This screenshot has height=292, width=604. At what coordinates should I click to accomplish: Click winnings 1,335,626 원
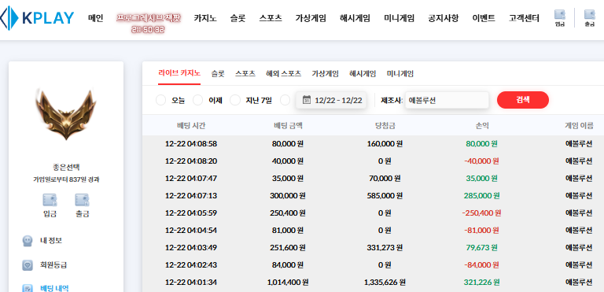click(385, 283)
